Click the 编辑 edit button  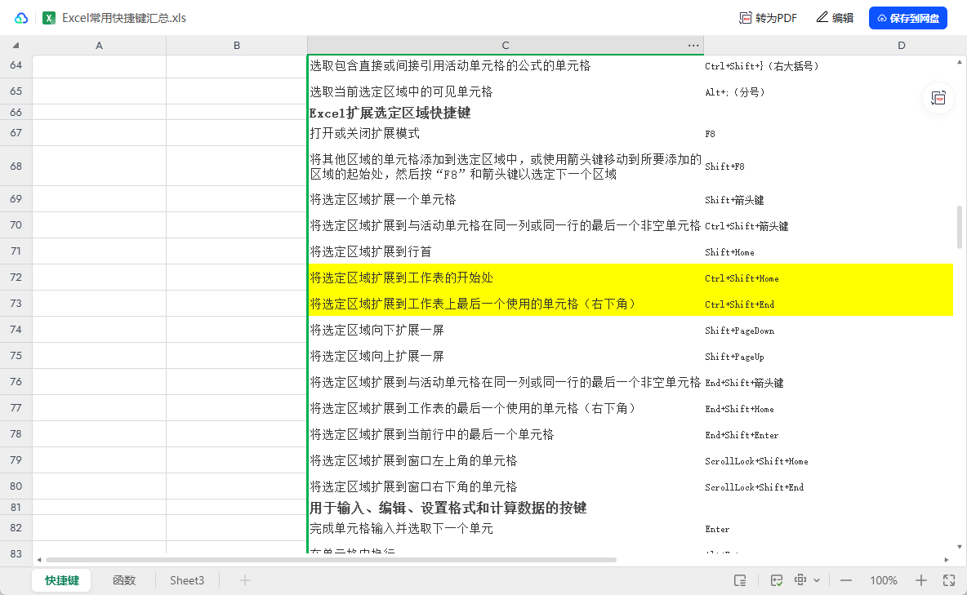tap(835, 18)
